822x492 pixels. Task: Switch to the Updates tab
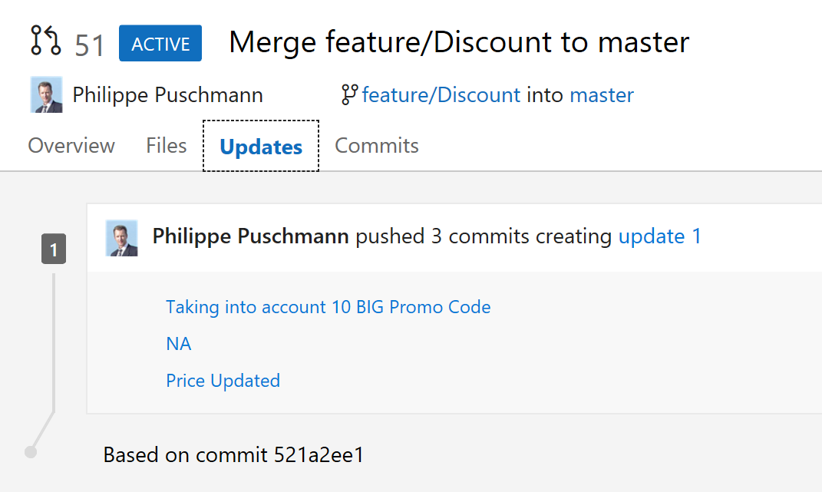click(260, 145)
